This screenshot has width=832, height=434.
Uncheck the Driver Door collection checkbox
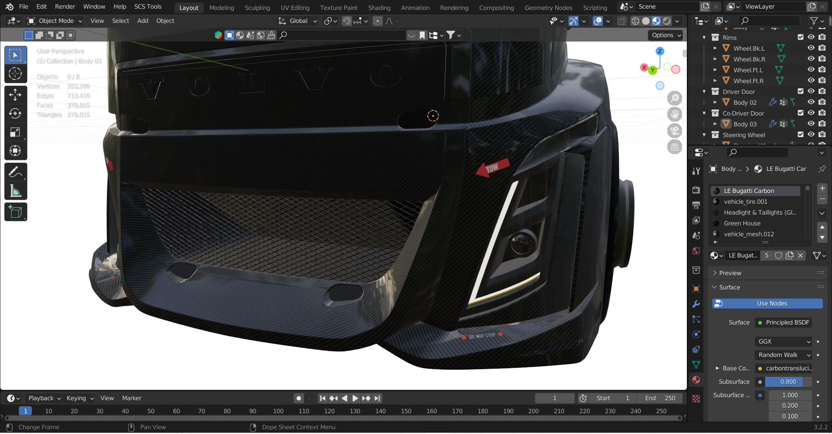click(800, 91)
